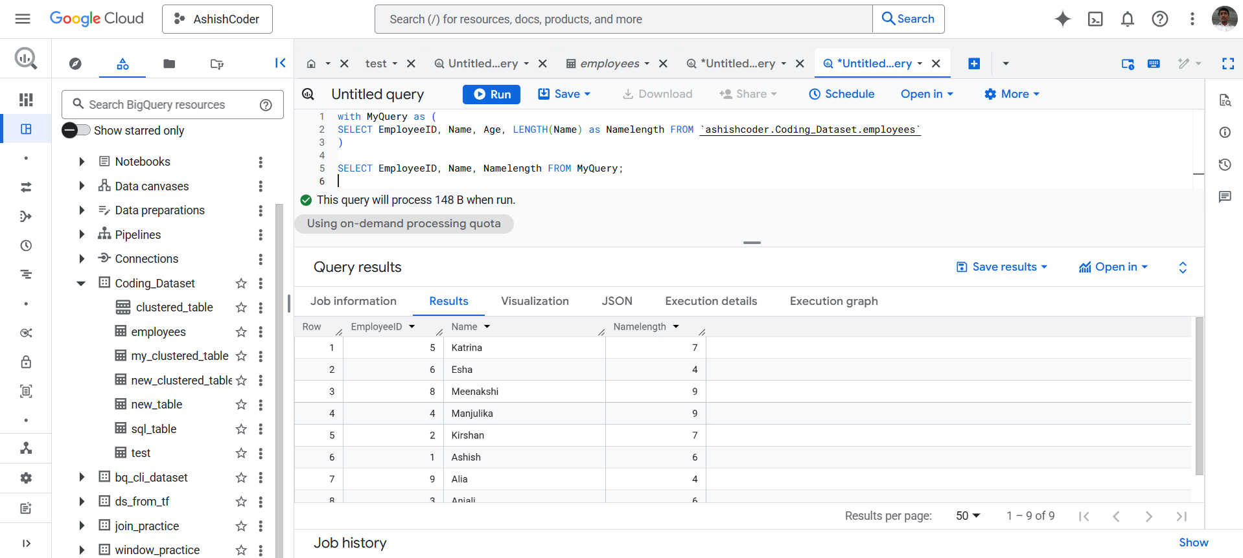Open BigQuery Studio grid icon in sidebar
1243x558 pixels.
click(26, 129)
